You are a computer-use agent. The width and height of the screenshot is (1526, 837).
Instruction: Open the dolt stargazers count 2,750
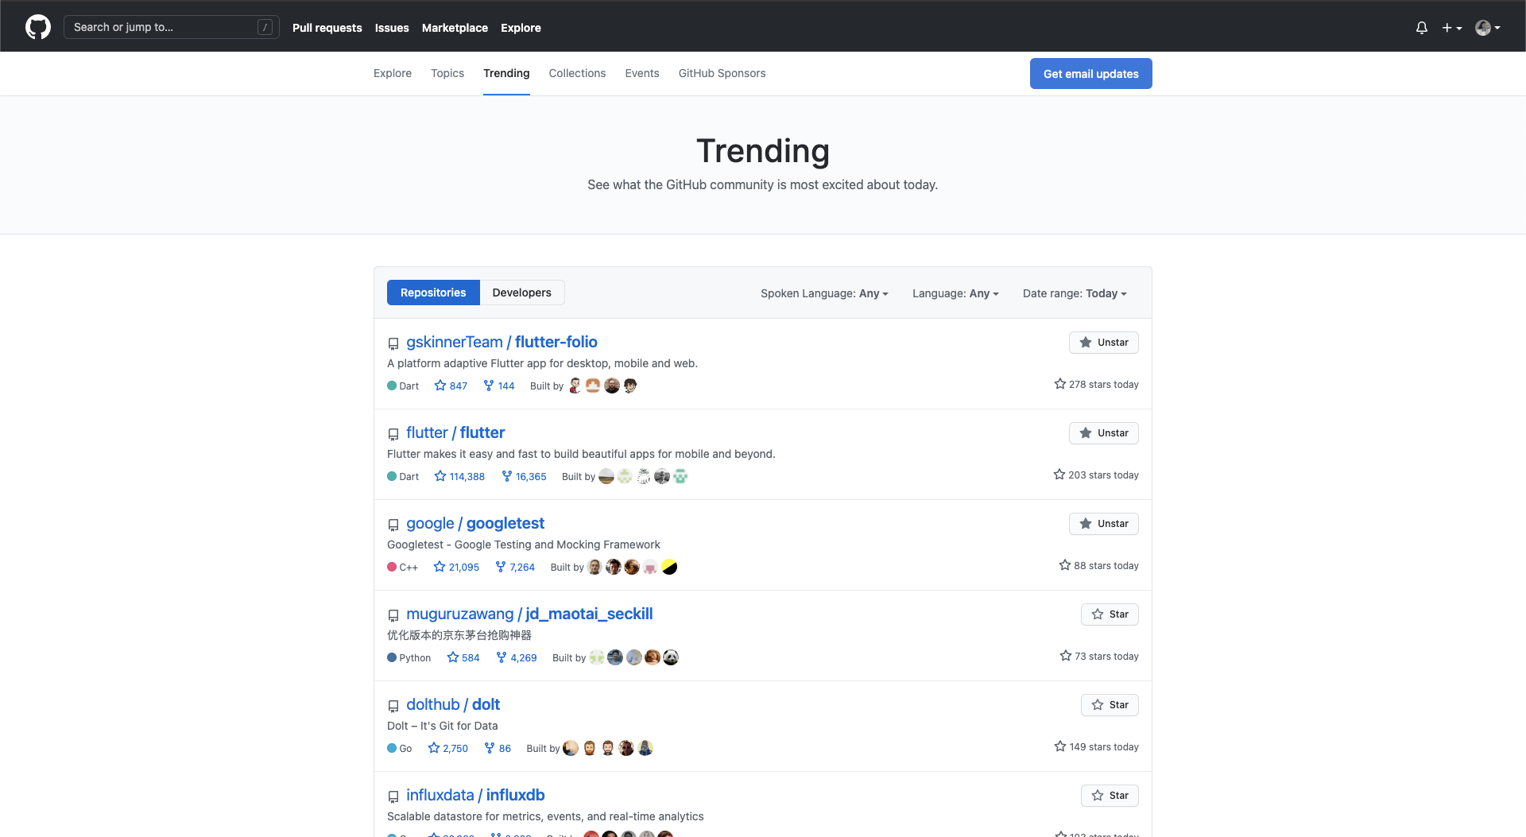click(x=448, y=748)
